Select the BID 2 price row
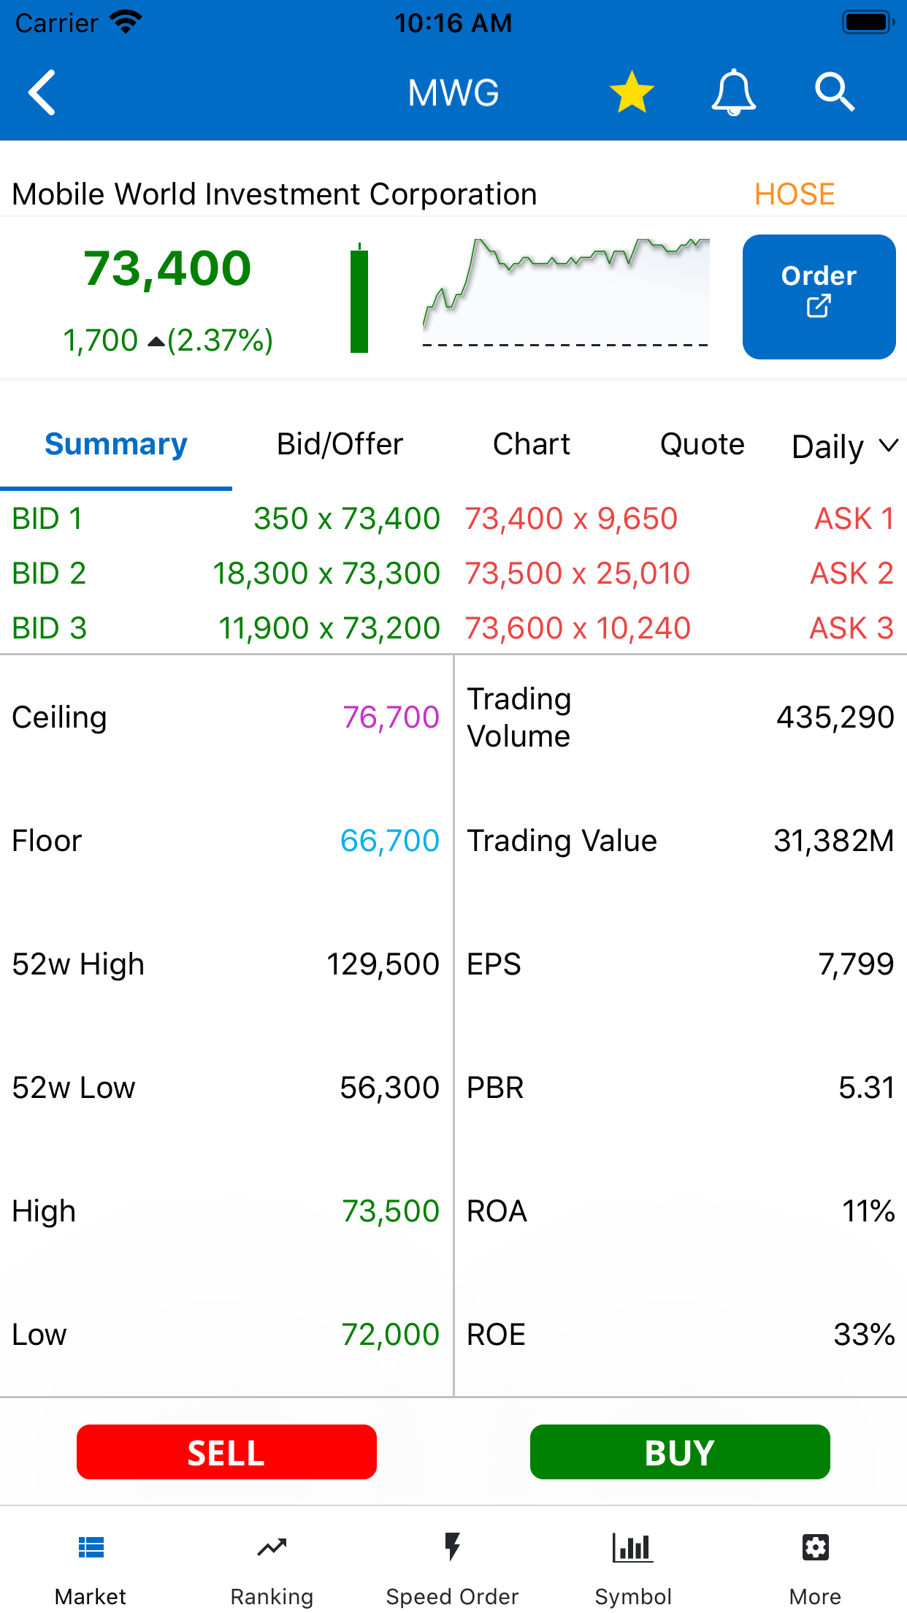907x1613 pixels. [x=226, y=573]
